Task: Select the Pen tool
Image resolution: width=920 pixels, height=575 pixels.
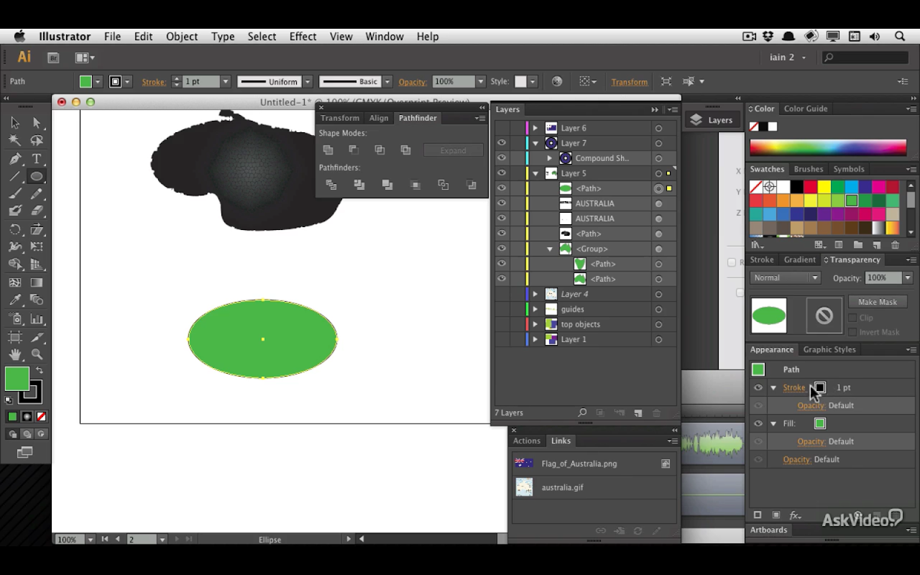Action: click(14, 159)
